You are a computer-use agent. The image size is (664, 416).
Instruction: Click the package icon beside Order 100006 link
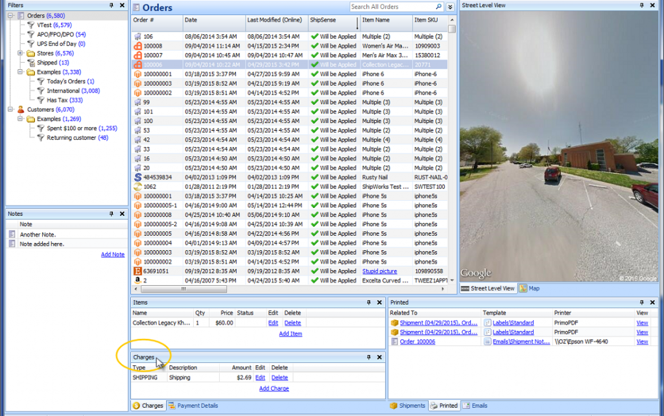pos(394,341)
